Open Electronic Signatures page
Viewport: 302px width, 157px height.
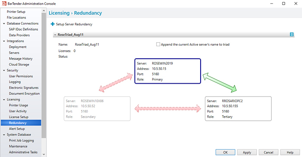point(24,88)
